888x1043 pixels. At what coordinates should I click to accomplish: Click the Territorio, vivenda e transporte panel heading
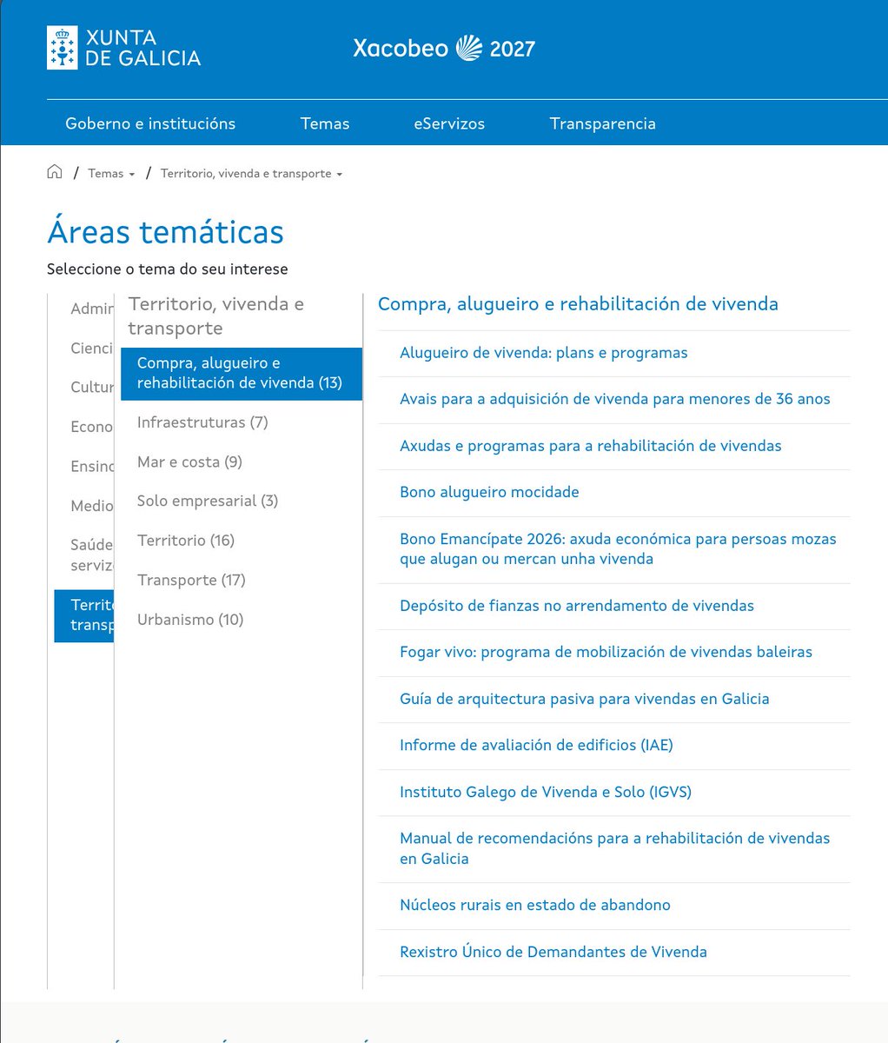tap(216, 316)
